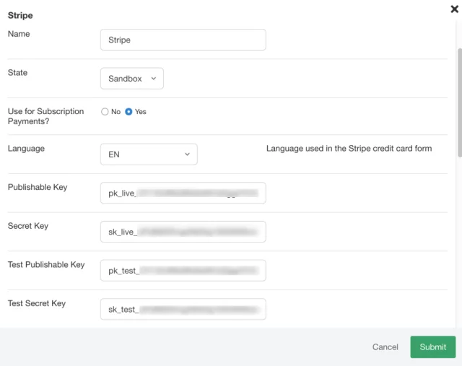
Task: Click the pk_test Test Publishable Key field
Action: [x=183, y=271]
